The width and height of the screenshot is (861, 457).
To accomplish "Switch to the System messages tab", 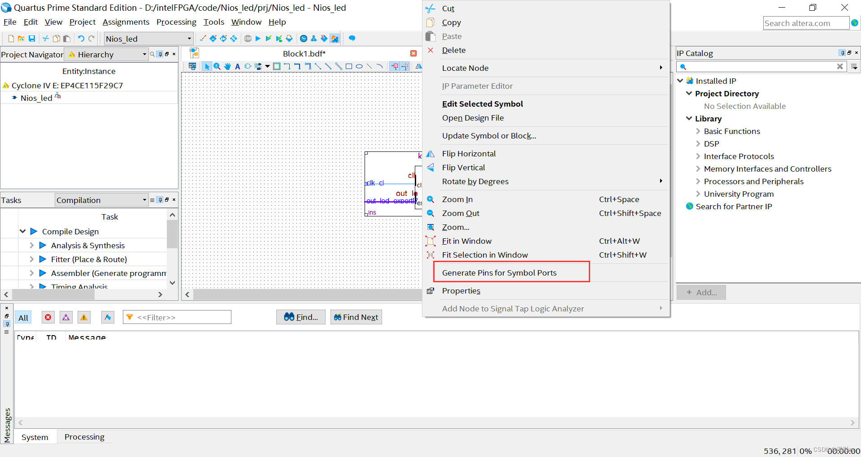I will [35, 437].
